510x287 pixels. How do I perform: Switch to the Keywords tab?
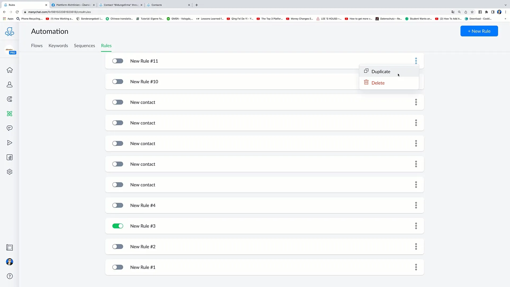[58, 45]
